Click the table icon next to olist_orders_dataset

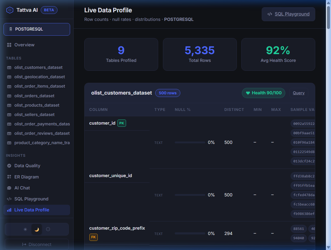tap(9, 96)
